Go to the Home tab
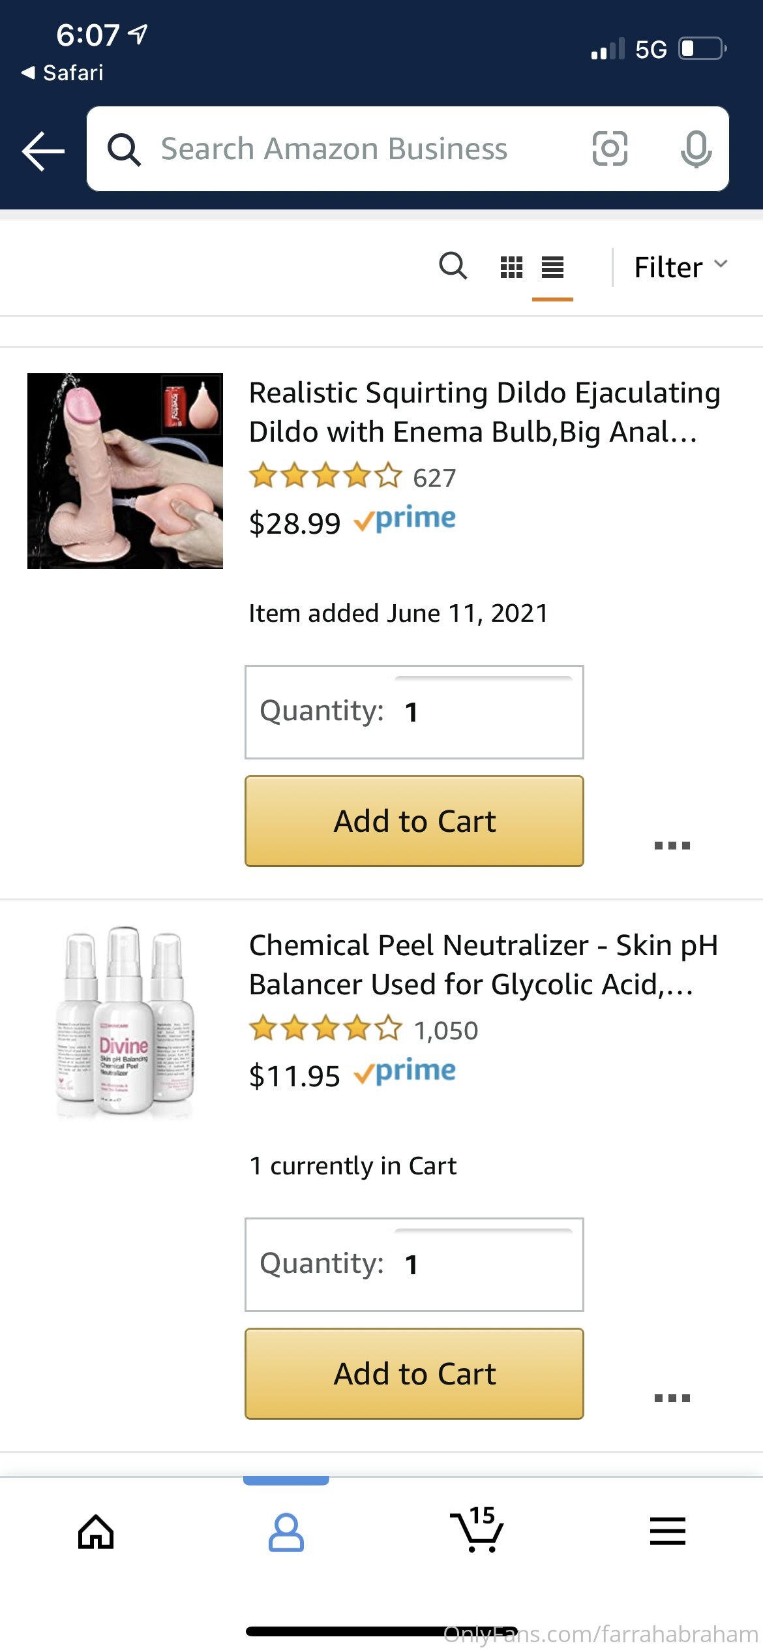The image size is (763, 1652). [96, 1531]
